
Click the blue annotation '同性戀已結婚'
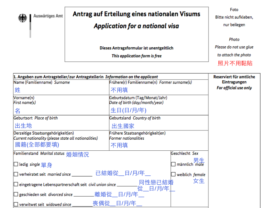[156, 182]
